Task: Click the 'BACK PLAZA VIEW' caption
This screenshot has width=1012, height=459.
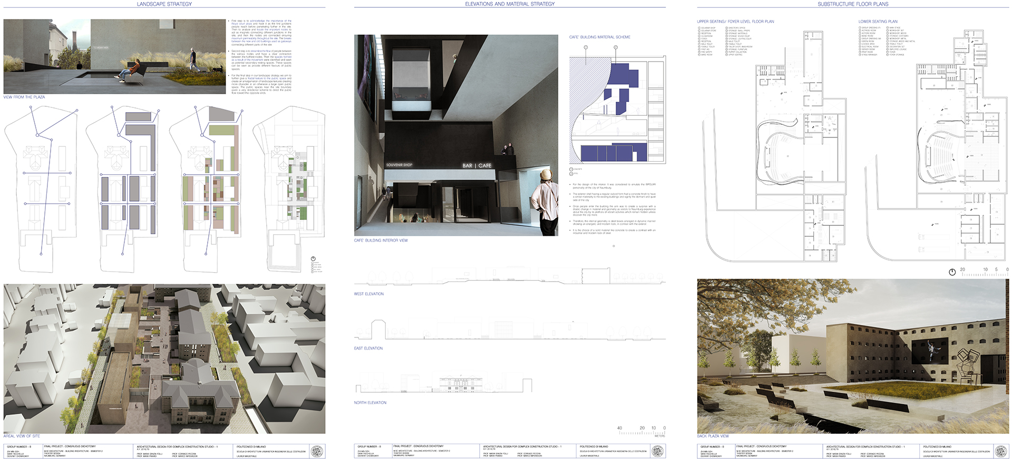Action: 713,436
